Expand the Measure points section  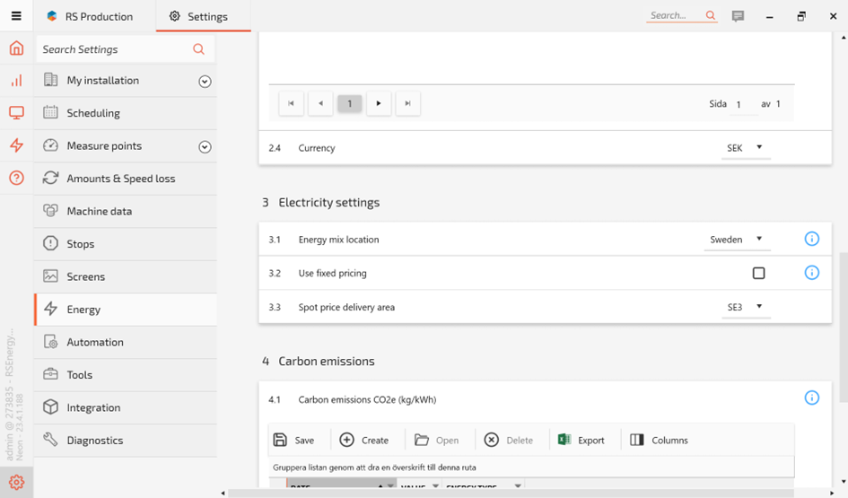[205, 147]
